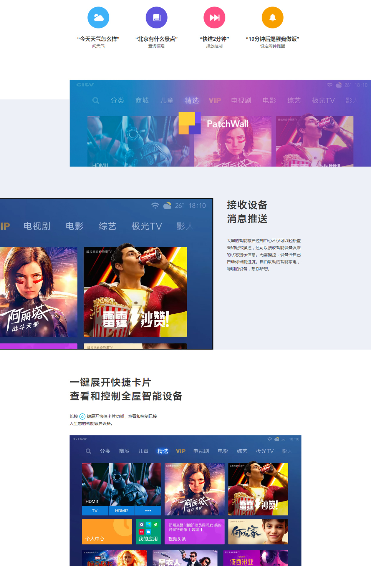Select the 分类 tab in the bottom TV screenshot
The width and height of the screenshot is (371, 588).
coord(105,451)
